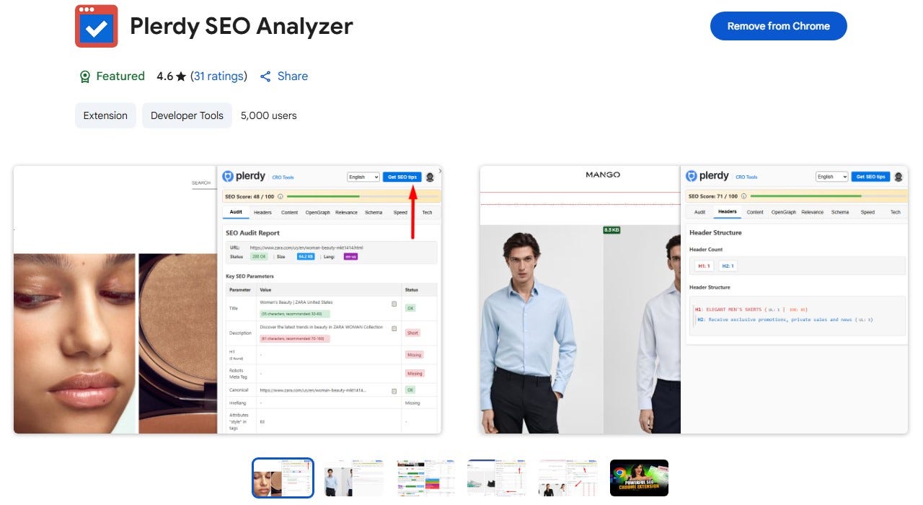This screenshot has width=923, height=505.
Task: Click the Plerdy SEO Analyzer extension logo icon
Action: click(x=96, y=26)
